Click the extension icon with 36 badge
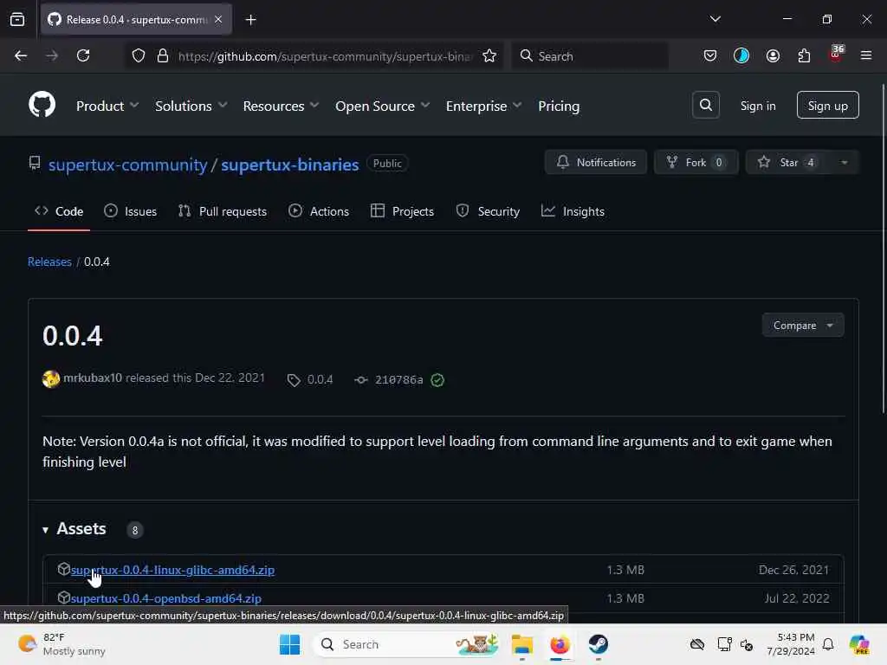This screenshot has height=665, width=887. click(836, 55)
